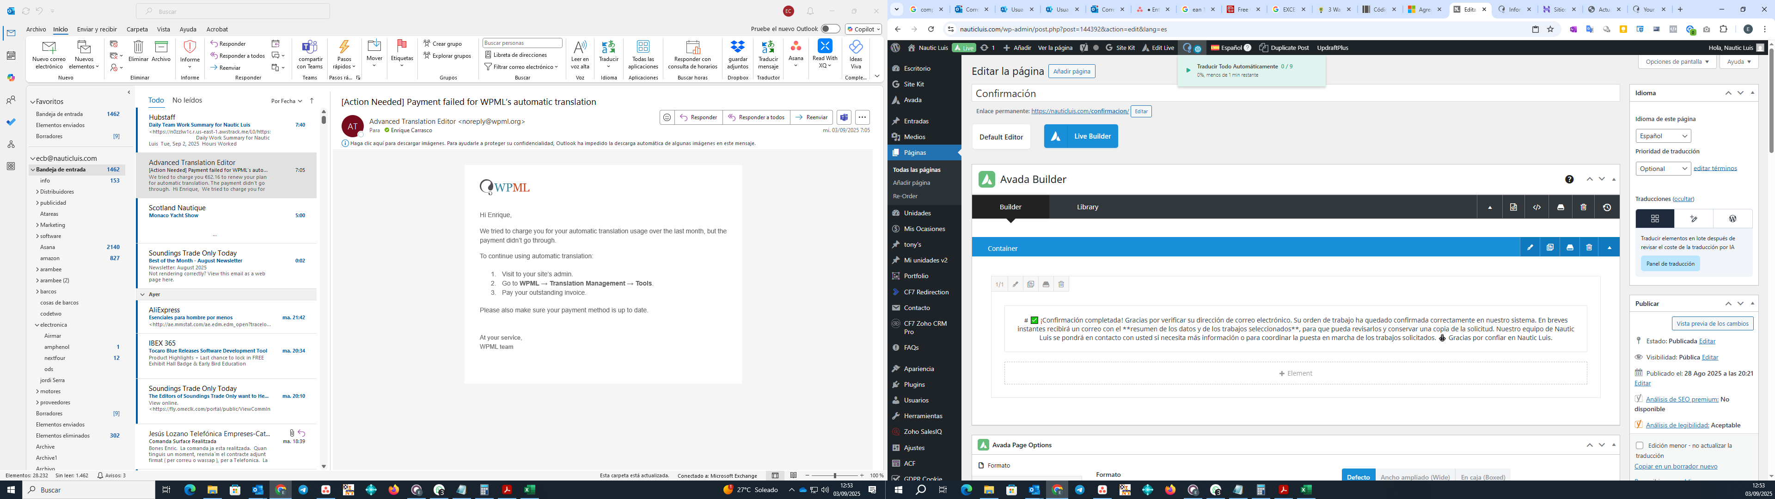The image size is (1775, 499).
Task: Check Edición menor no actualizar traducción
Action: click(1639, 446)
